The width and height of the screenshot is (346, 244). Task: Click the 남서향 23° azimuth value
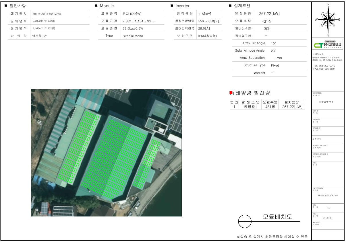pos(40,36)
